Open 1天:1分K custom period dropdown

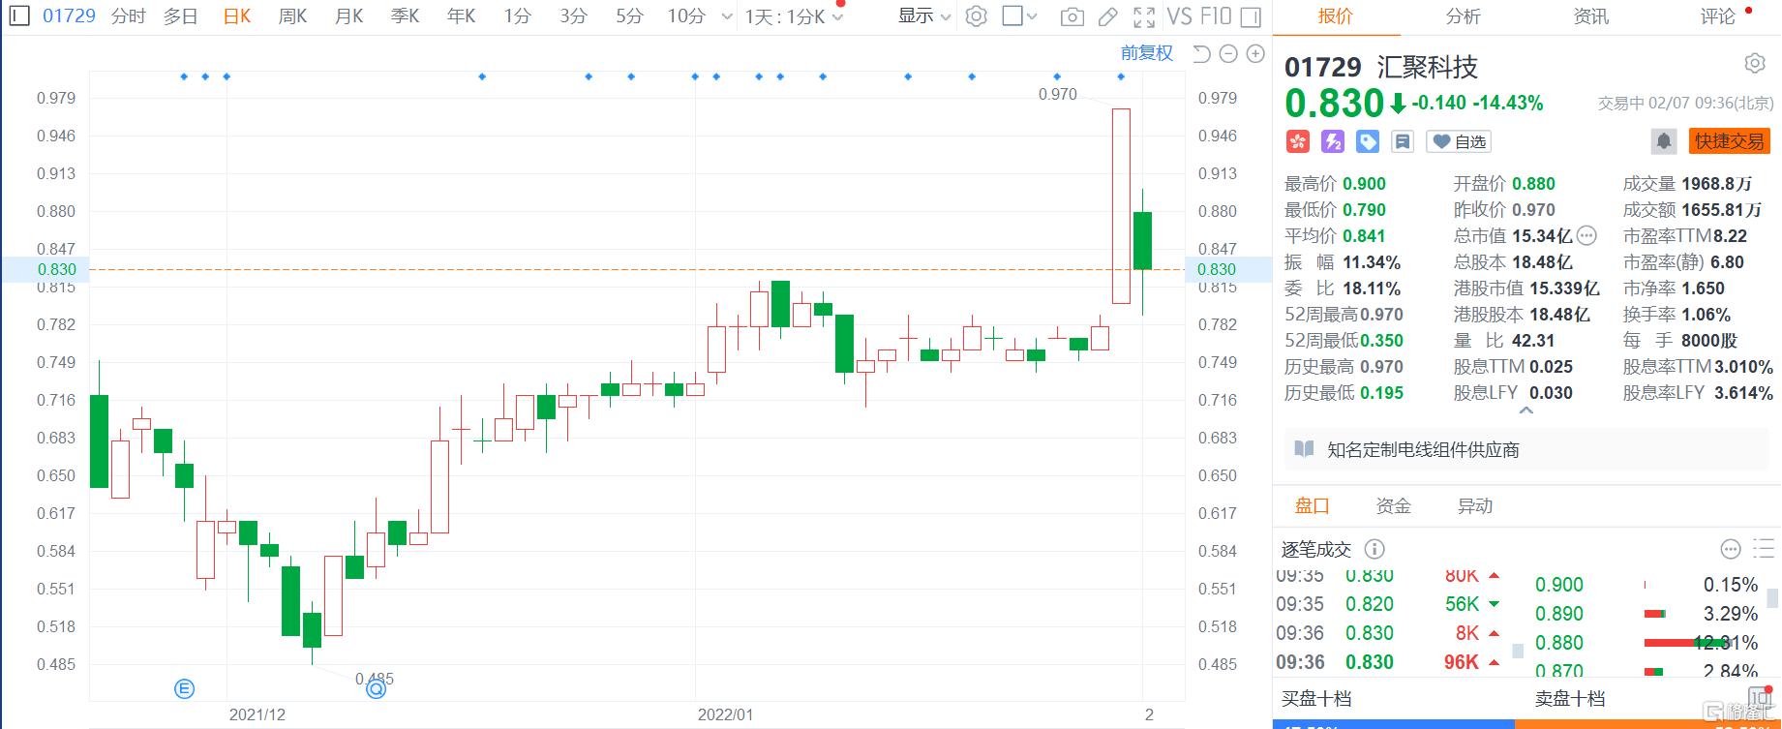click(x=793, y=16)
